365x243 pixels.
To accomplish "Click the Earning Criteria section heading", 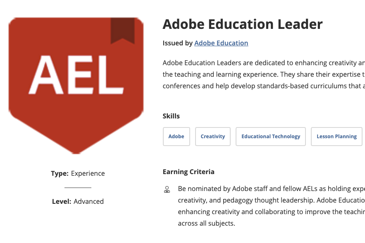I will 188,172.
